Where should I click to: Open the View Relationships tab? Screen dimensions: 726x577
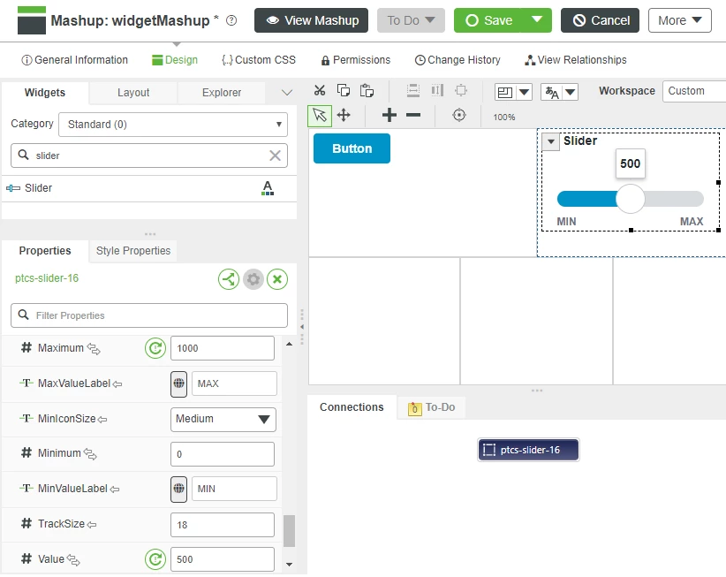point(576,60)
